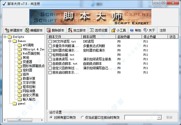Collapse the Demos tree node

(10, 41)
